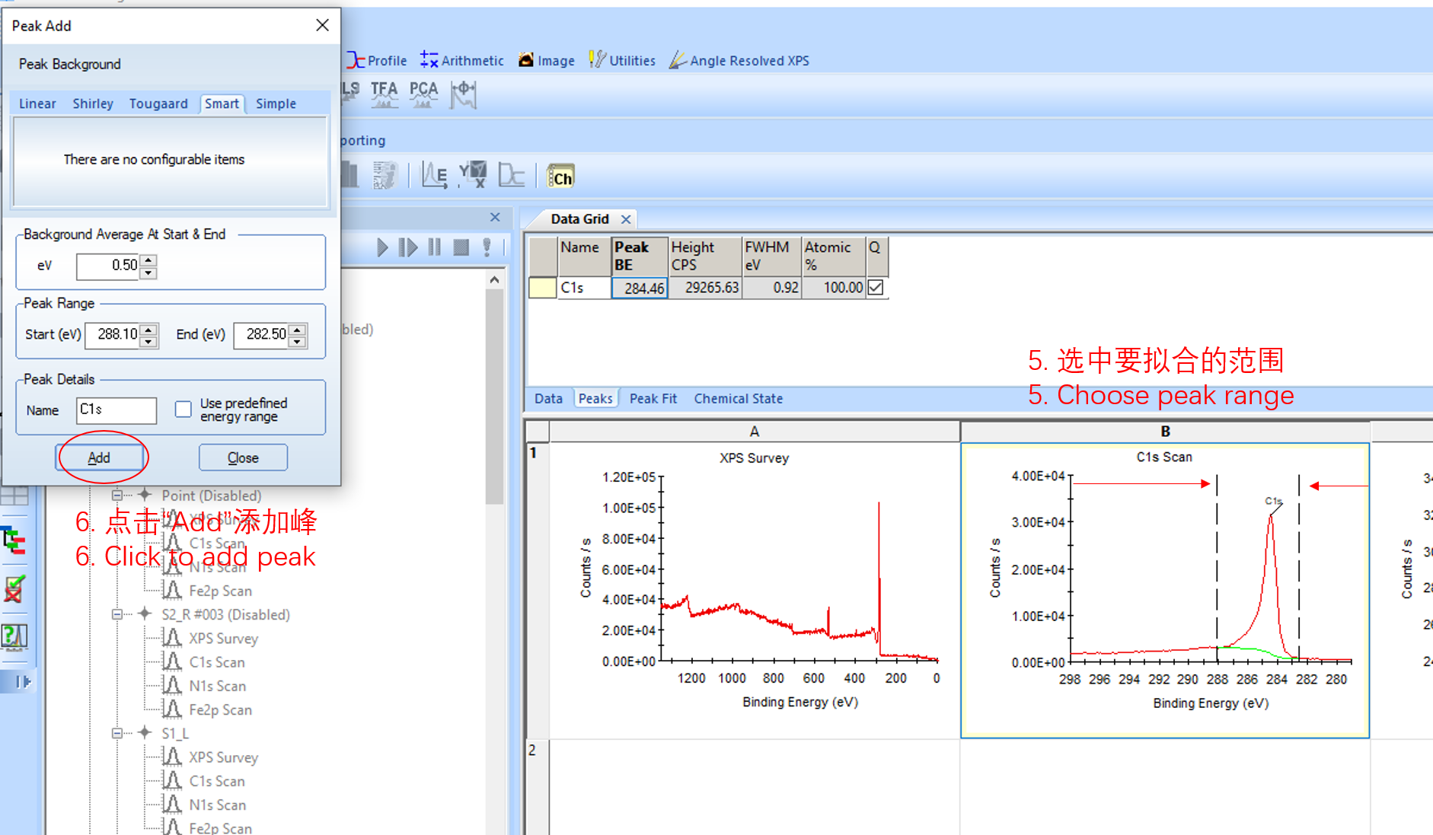Open the Utilities menu

pos(622,61)
